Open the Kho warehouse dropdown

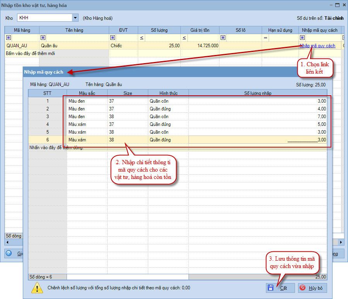click(x=75, y=18)
